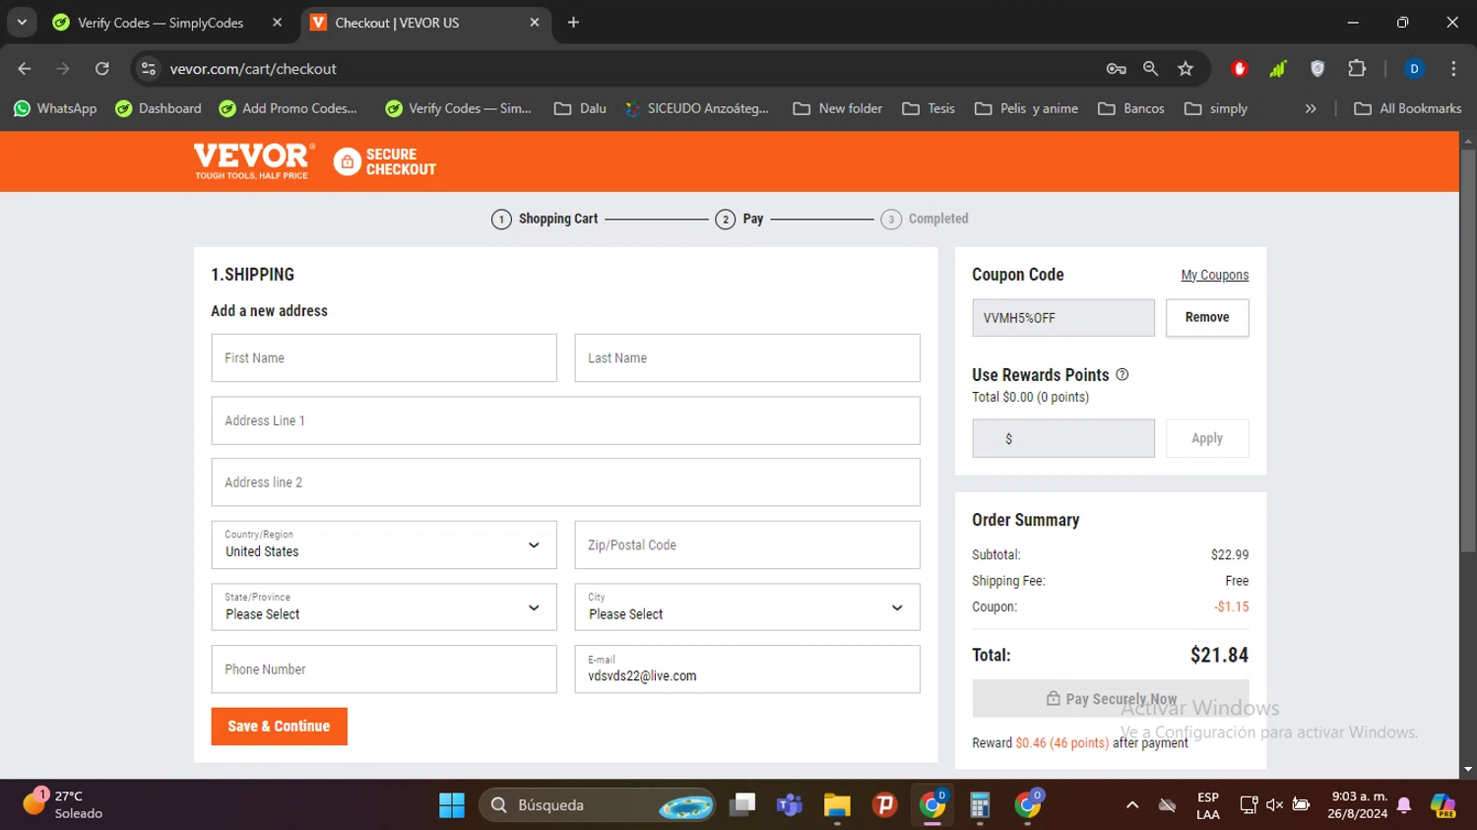Click into the Zip/Postal Code field
Image resolution: width=1477 pixels, height=830 pixels.
[746, 545]
